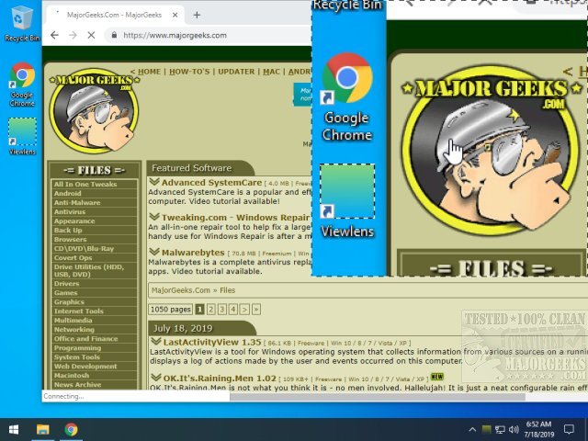Open Drive Utilities files category
The height and width of the screenshot is (441, 588).
95,271
